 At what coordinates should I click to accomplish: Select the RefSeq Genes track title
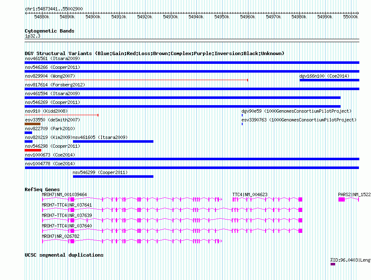[x=42, y=189]
